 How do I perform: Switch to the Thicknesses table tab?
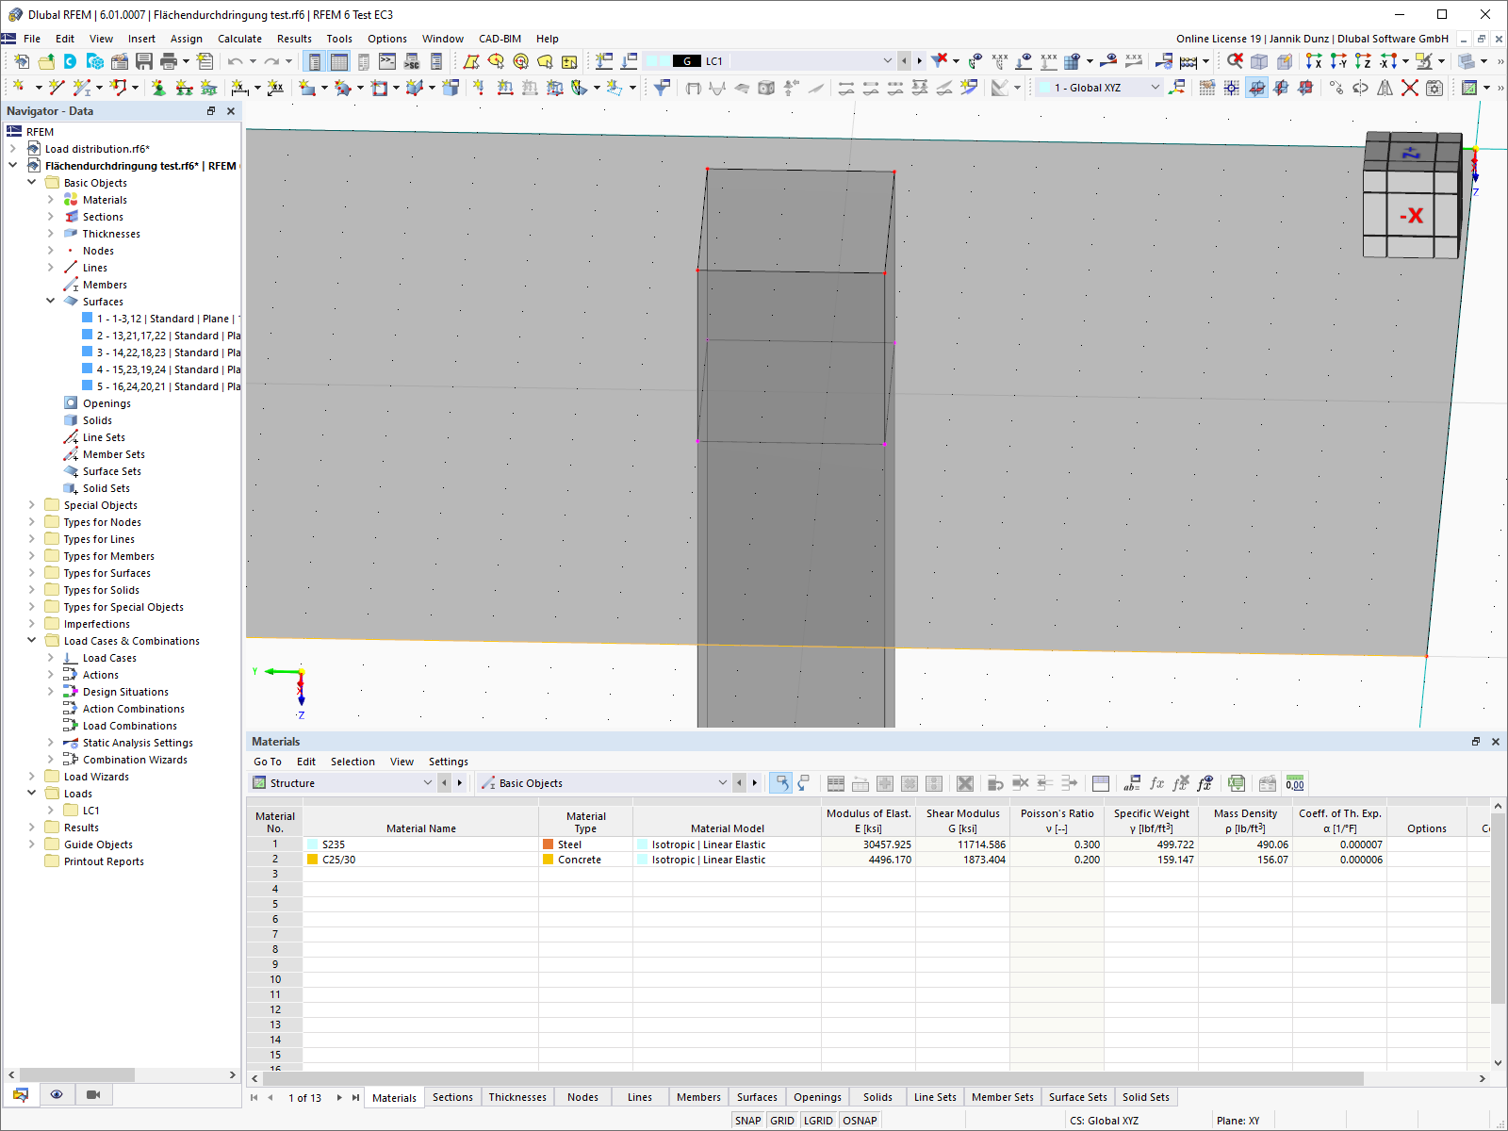[x=516, y=1097]
